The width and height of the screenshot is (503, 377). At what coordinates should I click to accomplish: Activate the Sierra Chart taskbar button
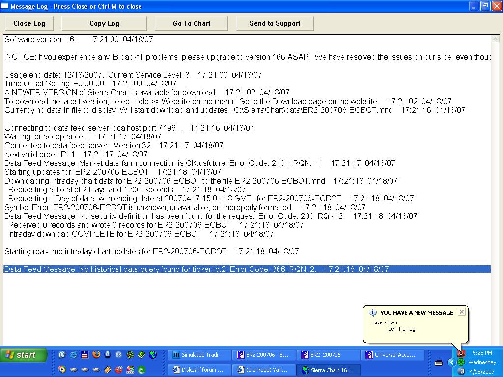click(x=328, y=370)
